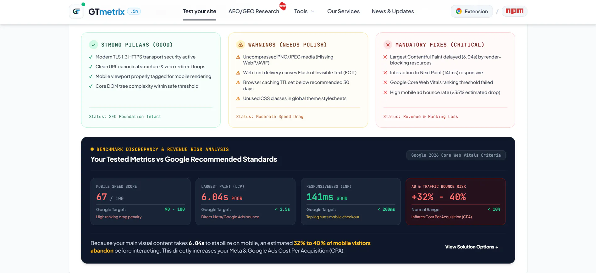The height and width of the screenshot is (273, 596).
Task: Click 'Inflates Cost Per Acquisition (CPA)' text
Action: click(442, 217)
